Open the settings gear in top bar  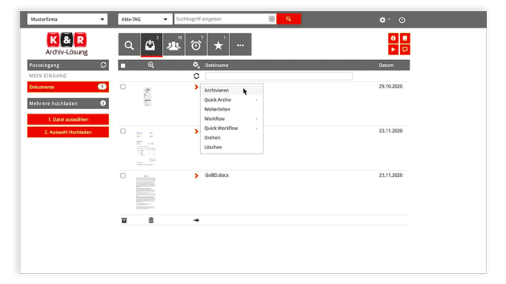[383, 20]
